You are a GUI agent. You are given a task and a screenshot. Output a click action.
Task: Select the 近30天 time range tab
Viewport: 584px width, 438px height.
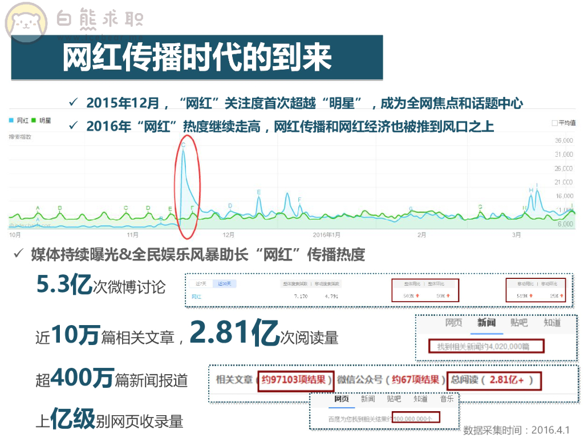pos(224,283)
